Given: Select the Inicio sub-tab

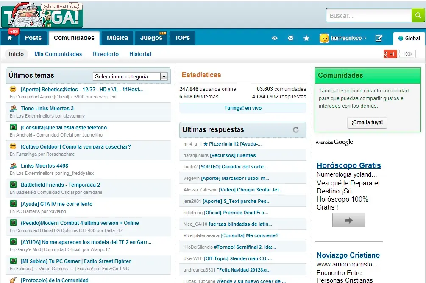Looking at the screenshot, I should (x=16, y=54).
